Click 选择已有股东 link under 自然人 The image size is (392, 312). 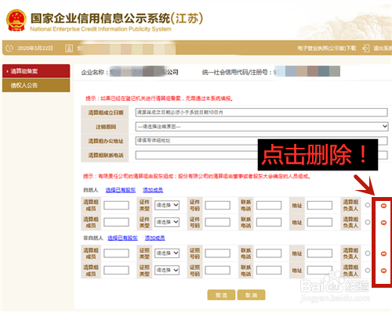(x=121, y=190)
